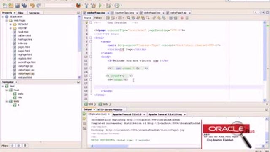
Task: Open the Apache Tomcat Log output tab
Action: click(x=165, y=114)
